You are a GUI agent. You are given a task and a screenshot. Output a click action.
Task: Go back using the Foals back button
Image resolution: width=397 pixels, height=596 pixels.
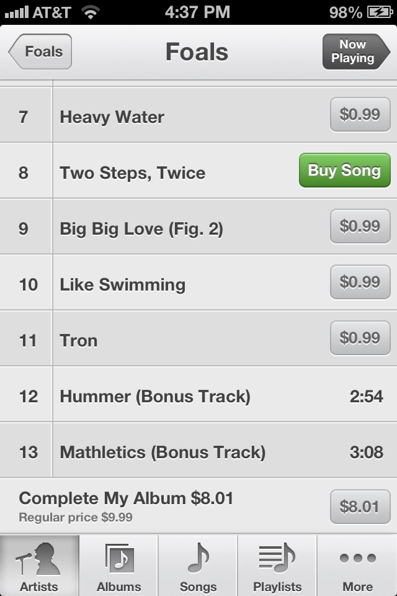pos(40,52)
